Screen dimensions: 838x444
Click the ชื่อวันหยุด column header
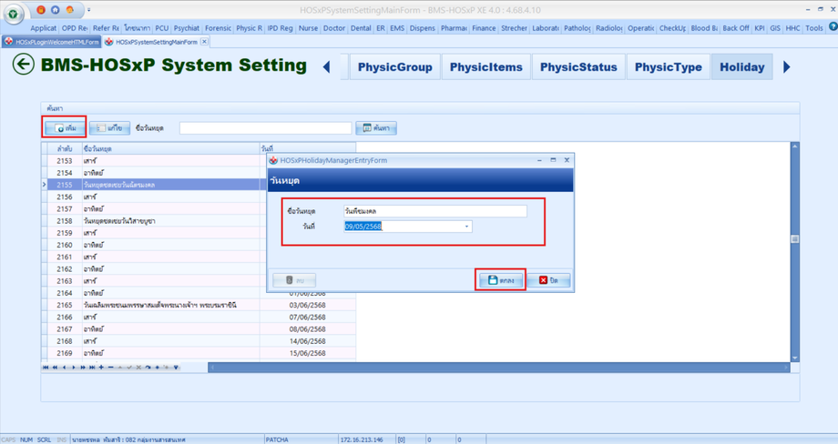tap(170, 148)
